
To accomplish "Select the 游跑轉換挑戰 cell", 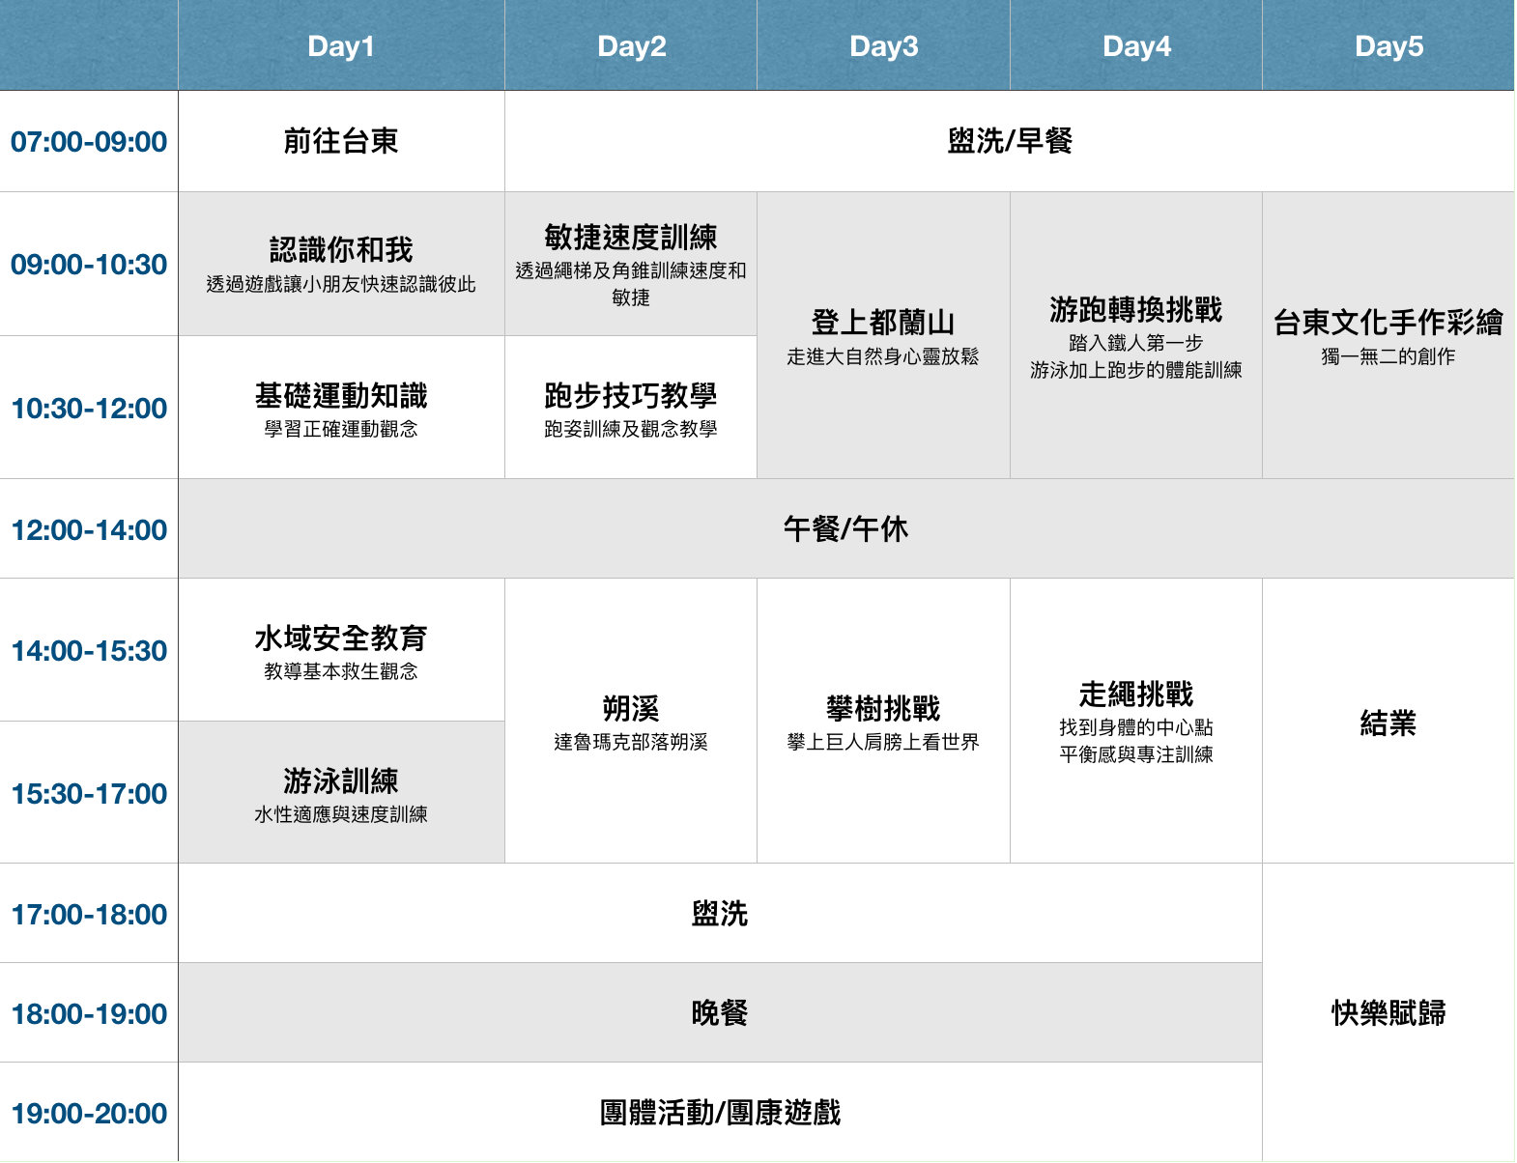I will (1136, 335).
